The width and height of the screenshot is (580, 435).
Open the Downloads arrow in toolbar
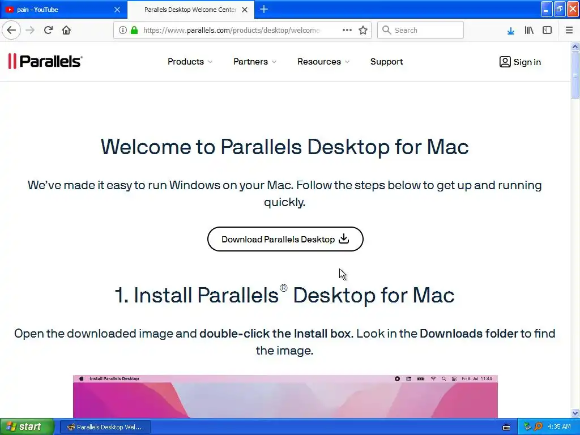(511, 31)
